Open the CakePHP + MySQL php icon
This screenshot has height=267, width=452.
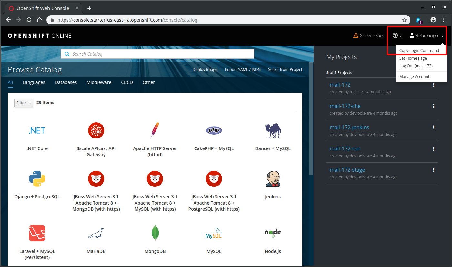214,130
